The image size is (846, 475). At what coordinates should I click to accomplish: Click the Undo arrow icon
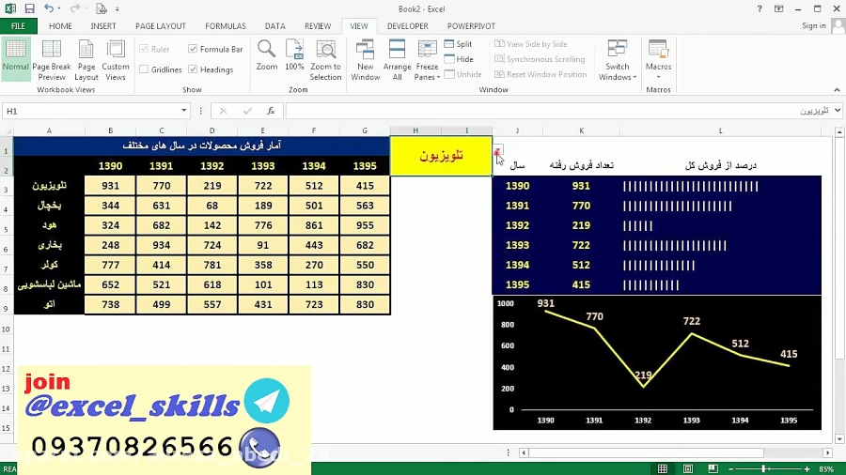point(49,8)
